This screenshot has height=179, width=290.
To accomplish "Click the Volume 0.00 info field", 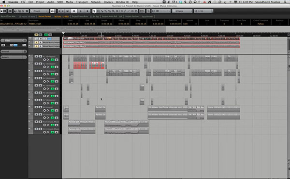I will pos(185,24).
